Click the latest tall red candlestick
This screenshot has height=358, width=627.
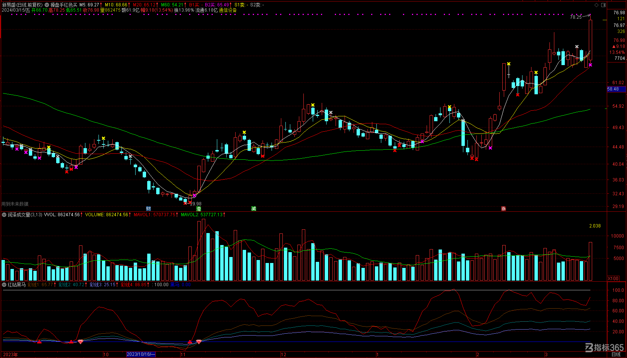[590, 40]
